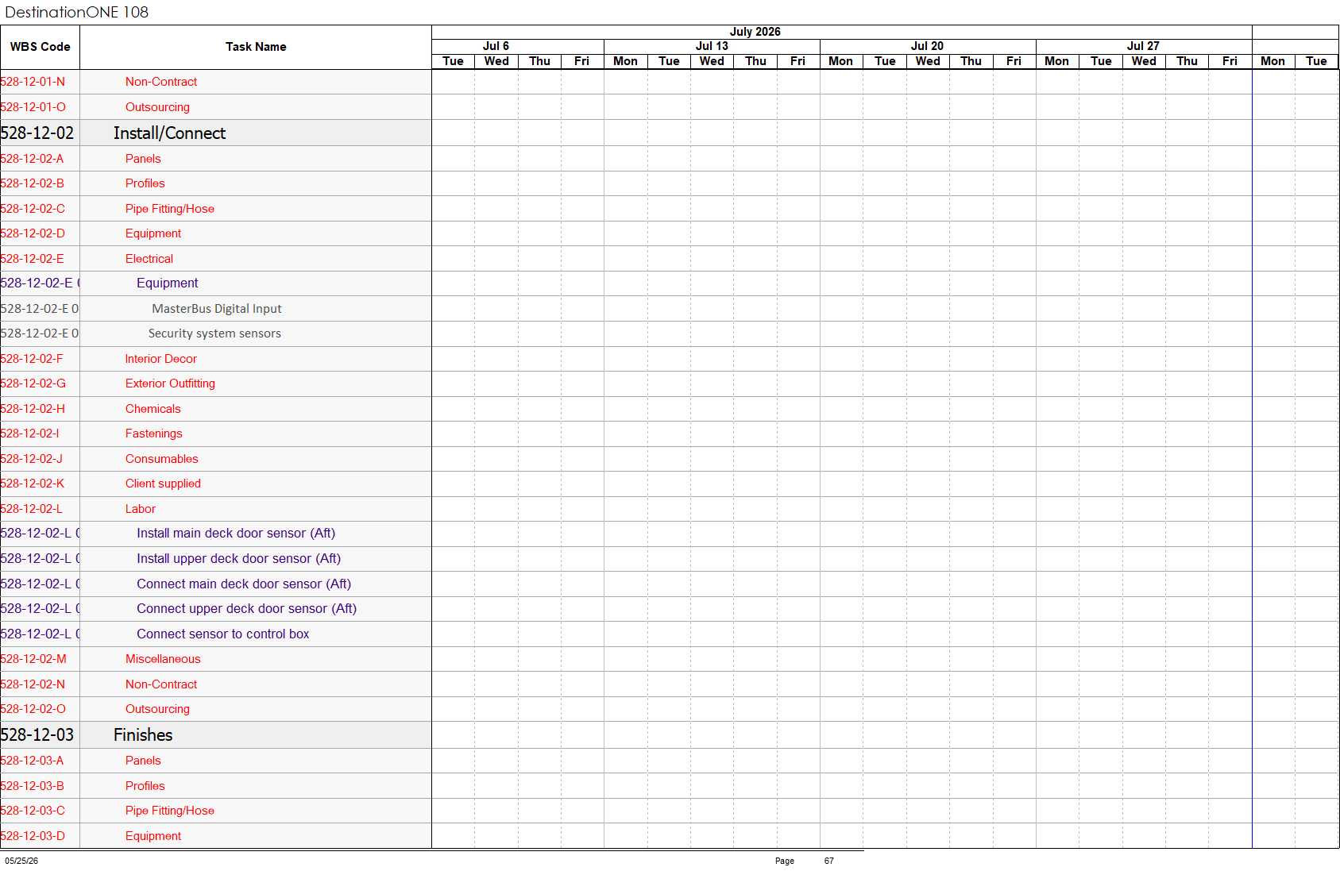The width and height of the screenshot is (1340, 871).
Task: Click the 05/25/26 date in footer
Action: coord(21,861)
